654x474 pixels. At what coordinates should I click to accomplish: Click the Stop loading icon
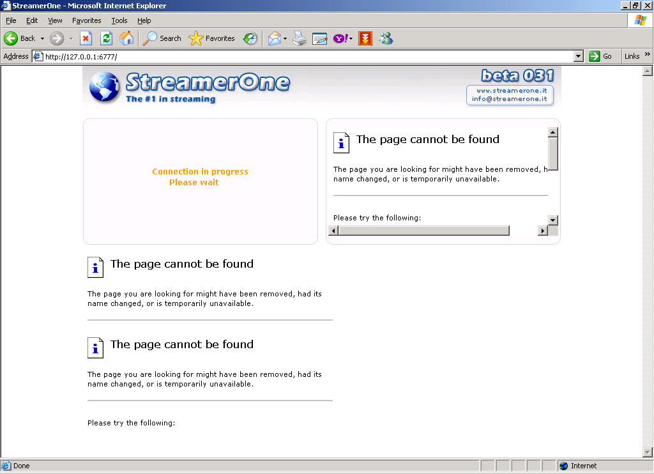[86, 38]
